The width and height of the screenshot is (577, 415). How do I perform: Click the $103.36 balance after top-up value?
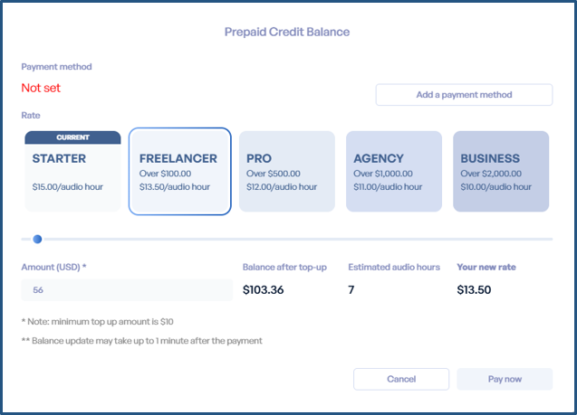click(x=271, y=290)
